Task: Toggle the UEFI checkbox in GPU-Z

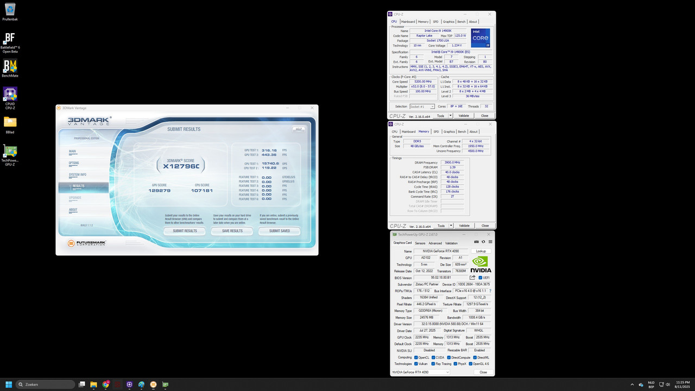Action: click(481, 278)
